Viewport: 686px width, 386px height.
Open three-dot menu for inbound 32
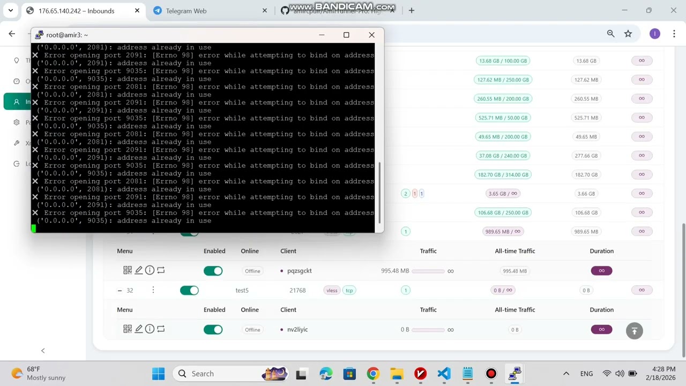[x=153, y=290]
